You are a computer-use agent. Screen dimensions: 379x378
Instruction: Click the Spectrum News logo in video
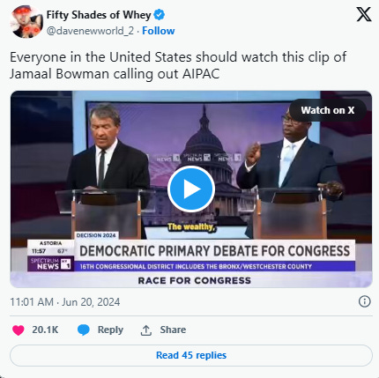click(x=50, y=263)
